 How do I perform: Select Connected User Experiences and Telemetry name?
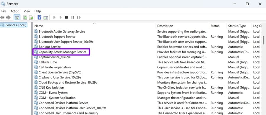click(68, 113)
